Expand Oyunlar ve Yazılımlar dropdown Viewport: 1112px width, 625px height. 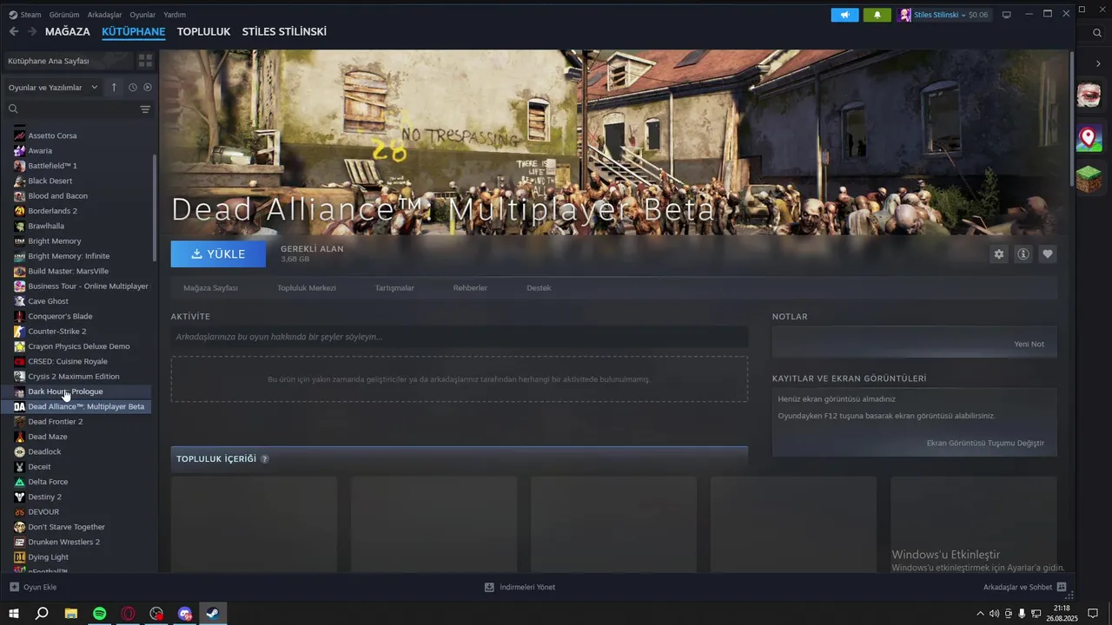point(55,87)
